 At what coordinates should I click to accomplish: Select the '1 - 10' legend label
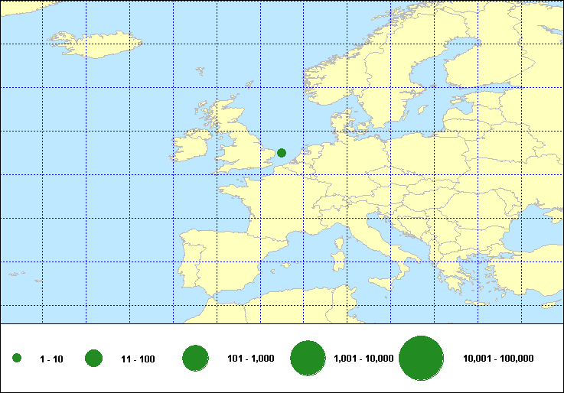coord(51,359)
